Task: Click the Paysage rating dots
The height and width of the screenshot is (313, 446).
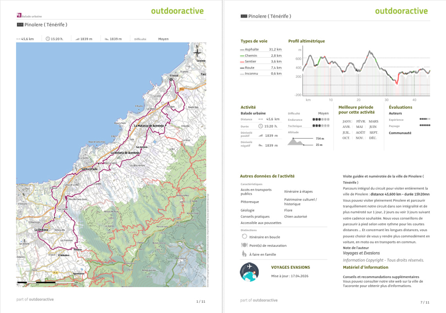Action: coord(425,125)
